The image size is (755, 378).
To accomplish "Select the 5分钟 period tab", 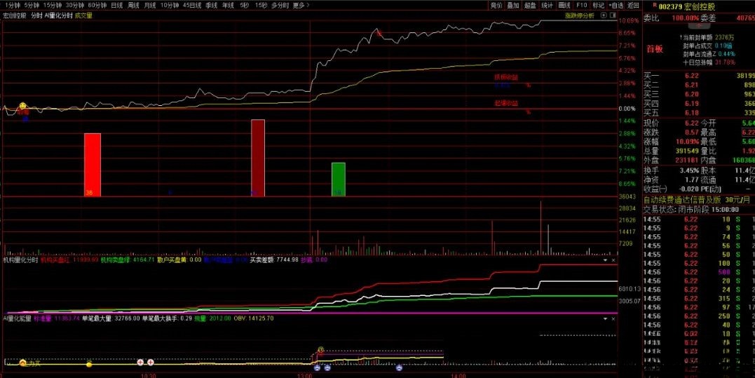I will [32, 5].
